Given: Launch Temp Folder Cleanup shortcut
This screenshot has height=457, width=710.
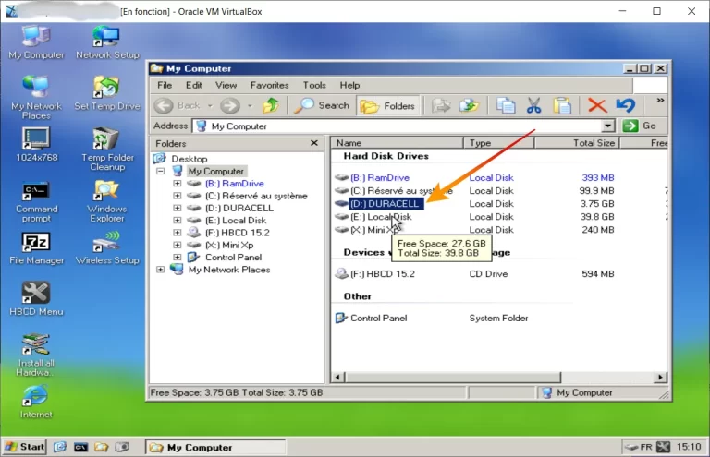Looking at the screenshot, I should [x=107, y=150].
